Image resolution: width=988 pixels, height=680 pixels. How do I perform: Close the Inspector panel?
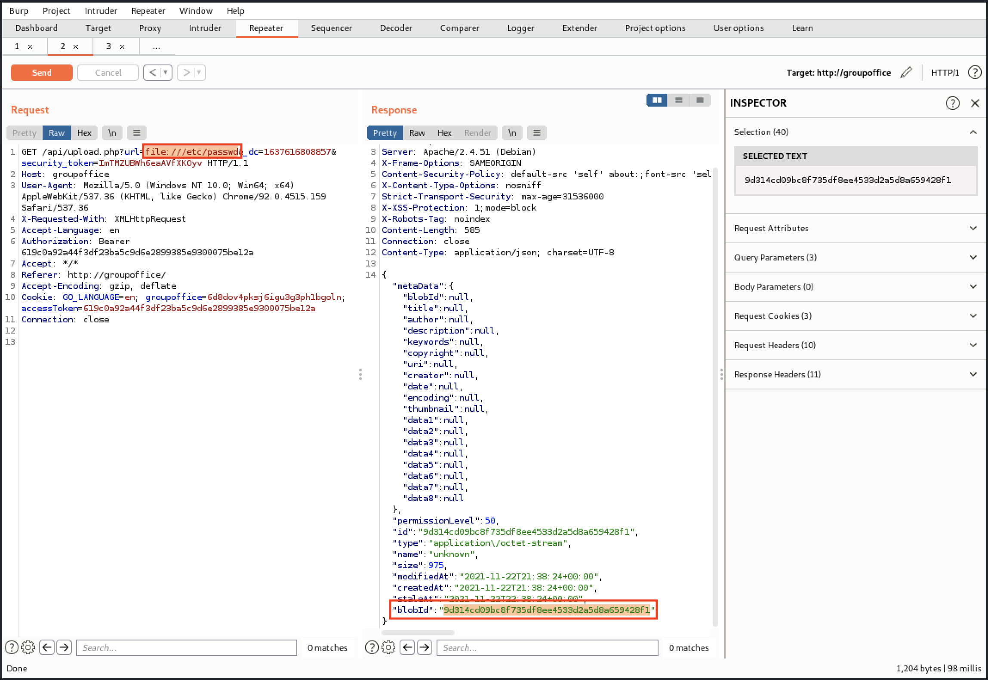(975, 103)
